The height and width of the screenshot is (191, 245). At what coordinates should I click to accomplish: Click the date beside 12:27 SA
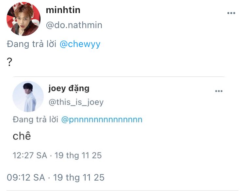78,155
